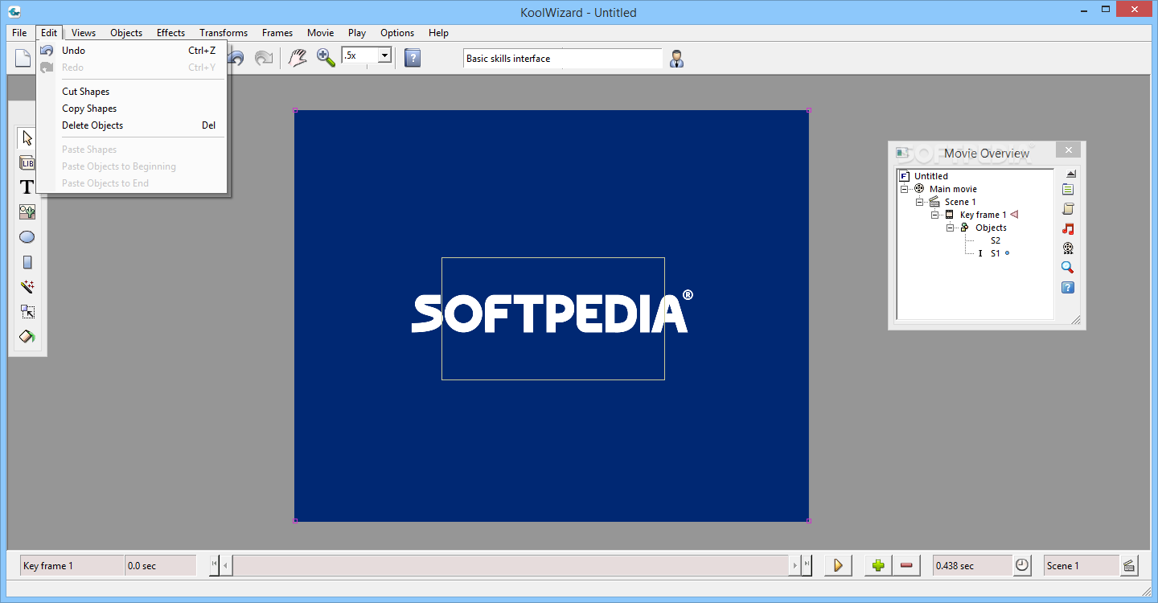1158x603 pixels.
Task: Select the Text tool
Action: pyautogui.click(x=27, y=187)
